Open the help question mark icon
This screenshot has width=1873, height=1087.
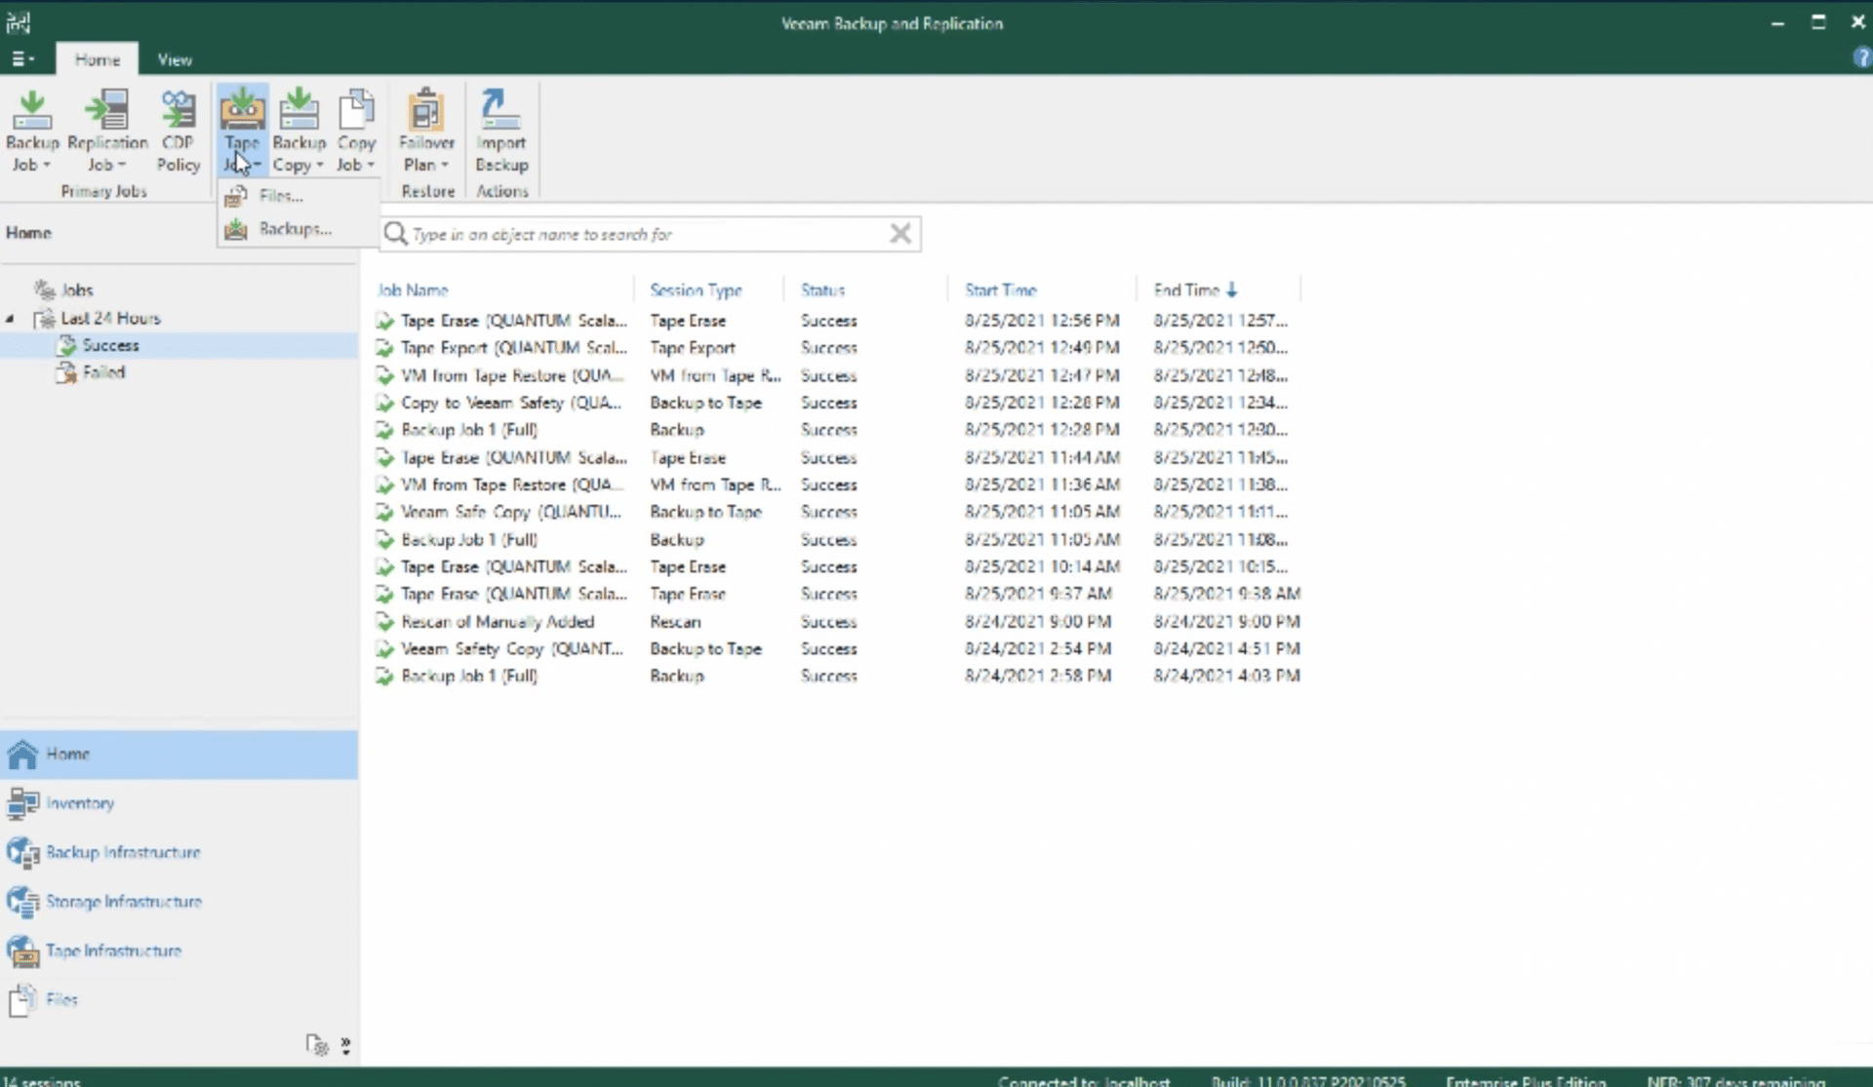(x=1861, y=58)
